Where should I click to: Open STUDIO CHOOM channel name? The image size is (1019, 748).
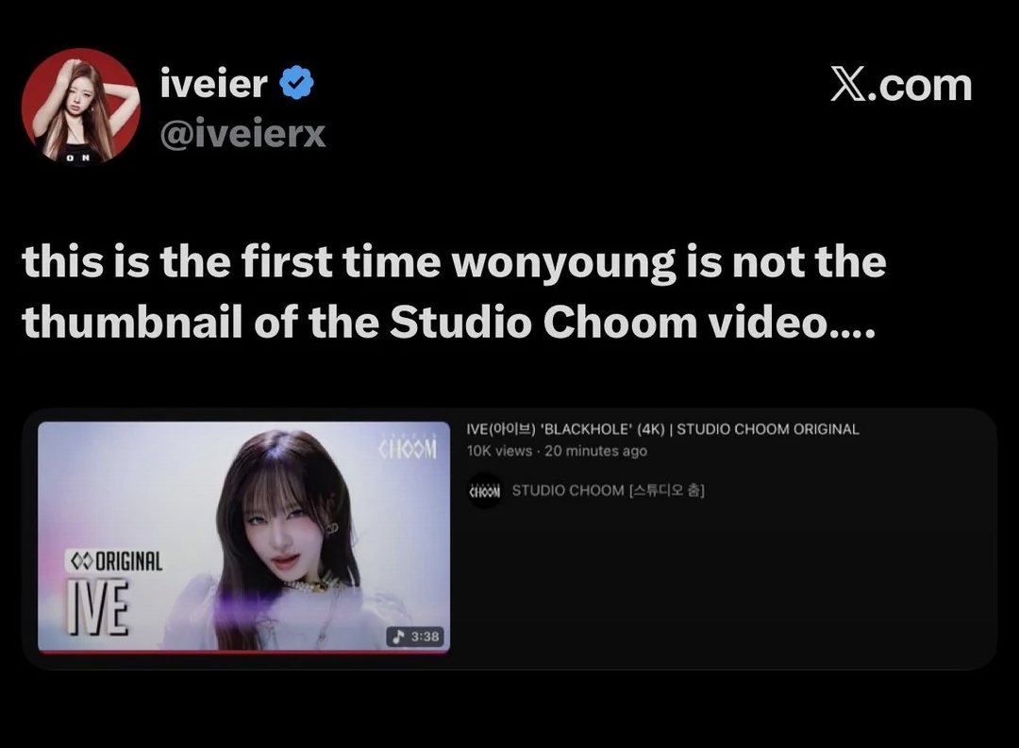(609, 490)
